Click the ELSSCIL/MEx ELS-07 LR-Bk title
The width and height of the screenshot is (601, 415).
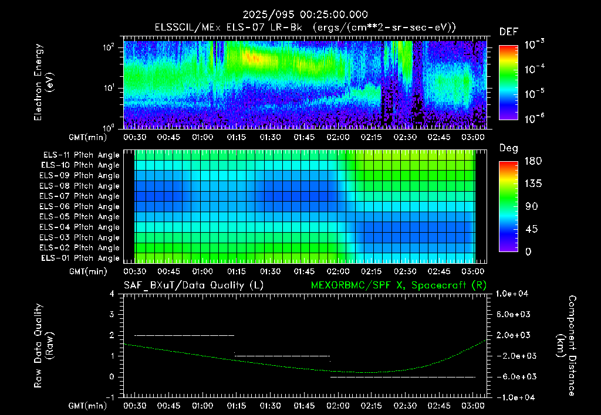(228, 28)
